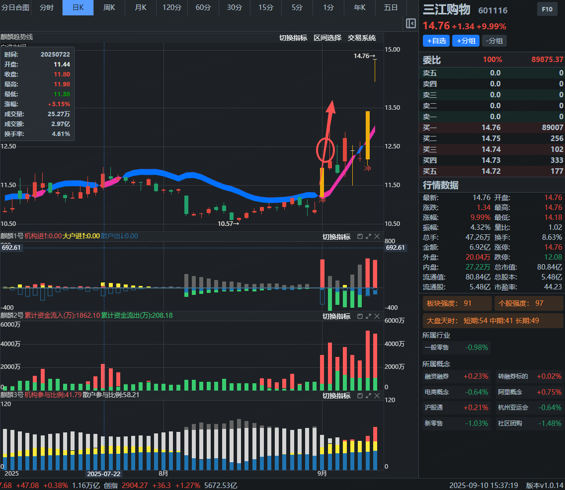
Task: Click the window icon on the 麒麟2号 panel
Action: [x=360, y=316]
